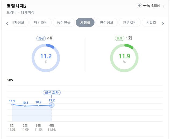Viewport: 172px width, 139px height.
Task: Click the episode 4 highlighted data point
Action: (52, 105)
